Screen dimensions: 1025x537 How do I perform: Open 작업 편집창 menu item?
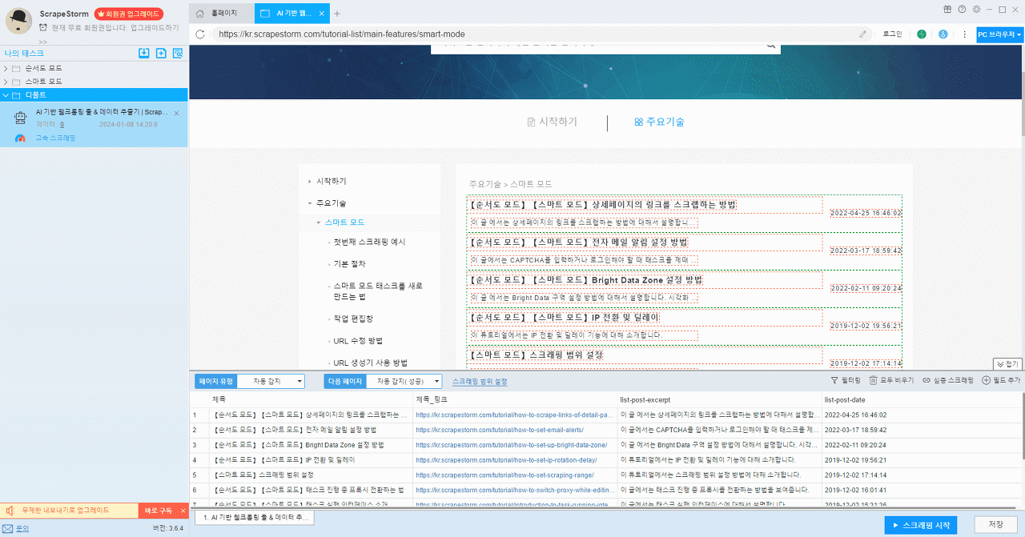pyautogui.click(x=353, y=319)
